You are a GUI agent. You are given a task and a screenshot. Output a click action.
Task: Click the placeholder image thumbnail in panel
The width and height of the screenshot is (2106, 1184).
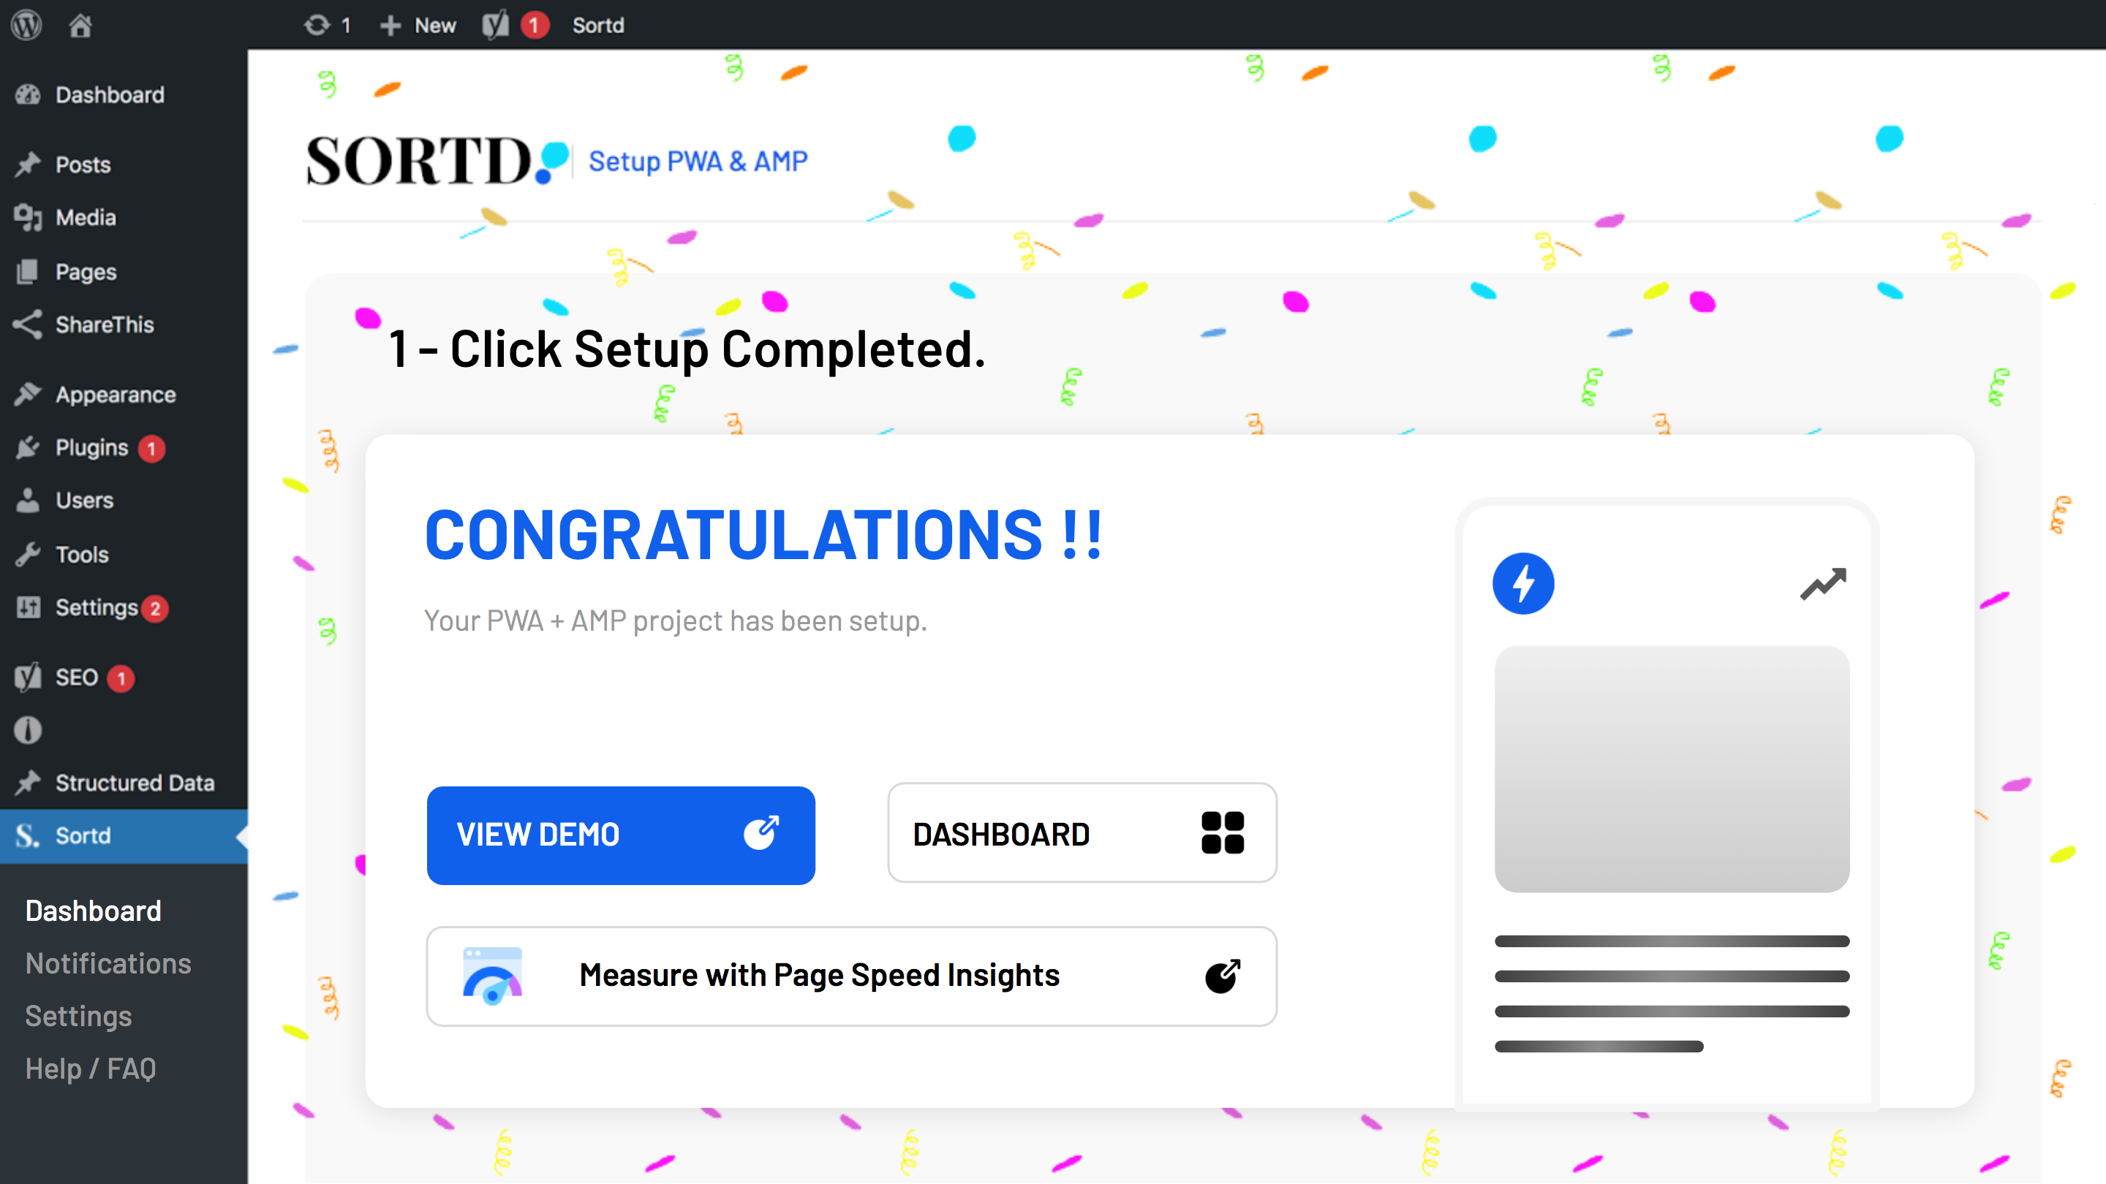click(1672, 767)
